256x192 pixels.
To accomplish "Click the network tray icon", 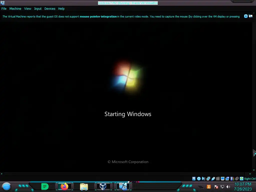I will (222, 186).
